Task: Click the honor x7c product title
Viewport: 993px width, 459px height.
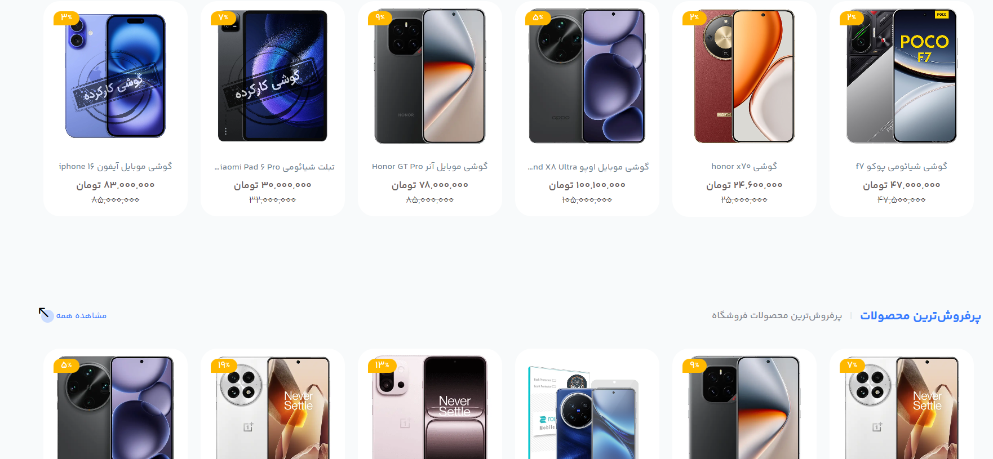Action: point(744,167)
